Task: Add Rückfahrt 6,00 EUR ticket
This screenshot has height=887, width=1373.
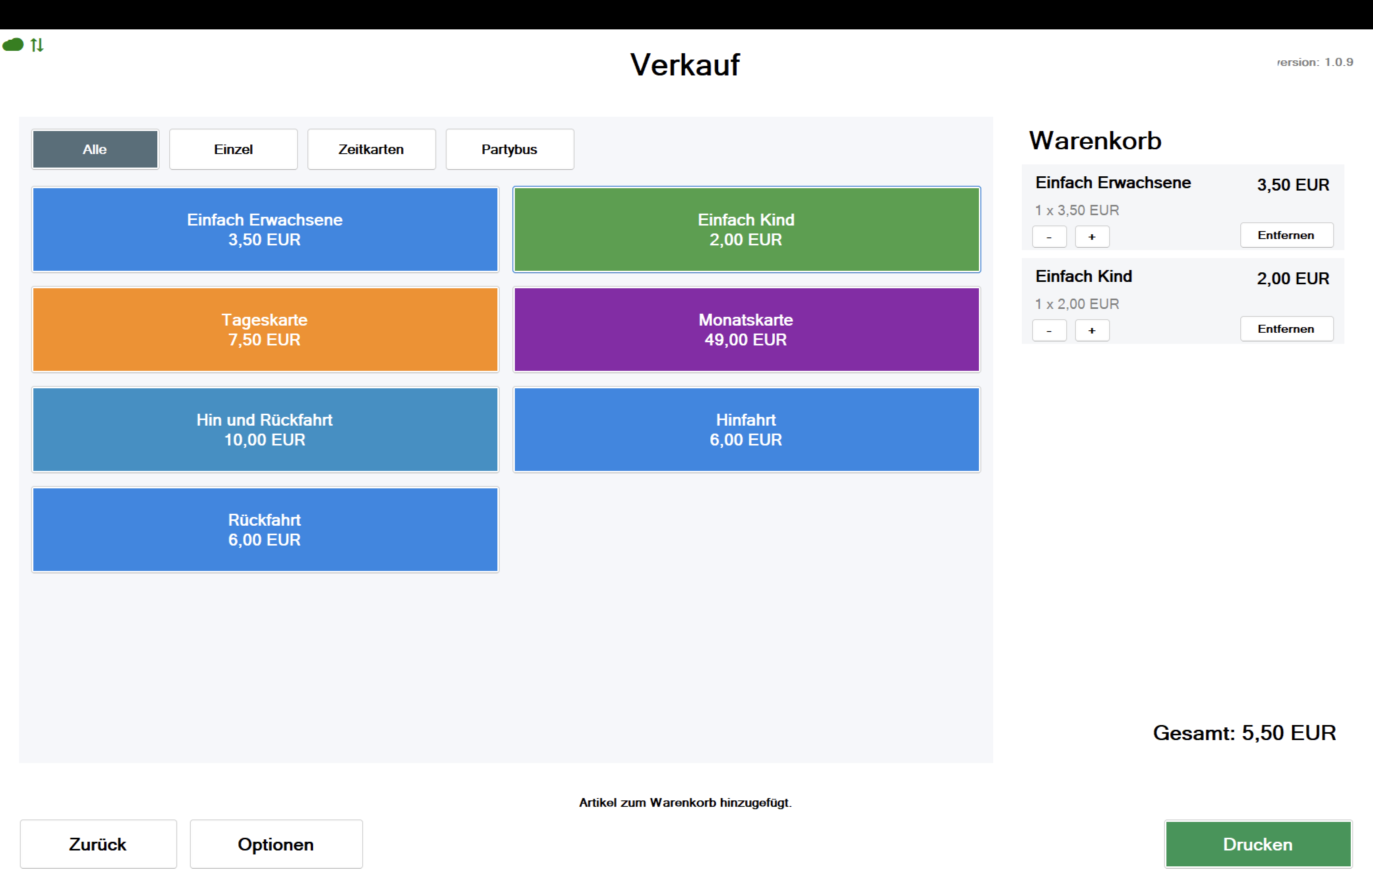Action: pos(265,530)
